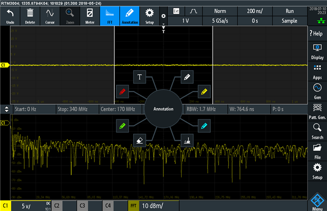
Task: Open the Display settings
Action: pos(317,51)
